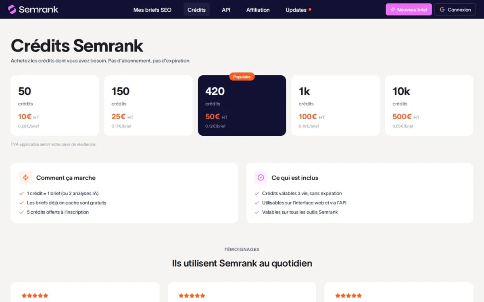Open the Mes briefs SEO menu item
This screenshot has width=484, height=302.
tap(152, 10)
